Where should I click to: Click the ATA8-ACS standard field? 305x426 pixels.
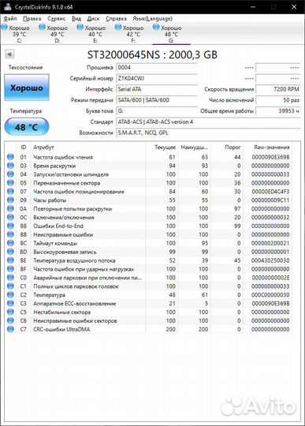click(x=208, y=121)
